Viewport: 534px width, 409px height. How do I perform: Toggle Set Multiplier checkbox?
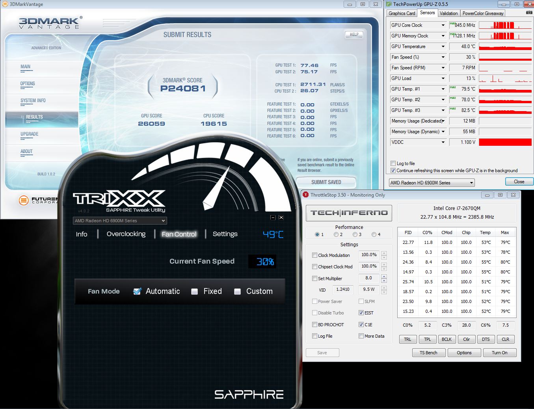click(x=314, y=278)
